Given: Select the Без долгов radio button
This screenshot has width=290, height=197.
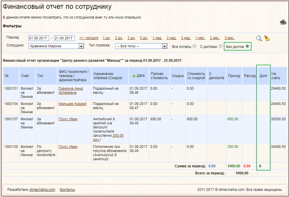Looking at the screenshot, I should tap(247, 46).
